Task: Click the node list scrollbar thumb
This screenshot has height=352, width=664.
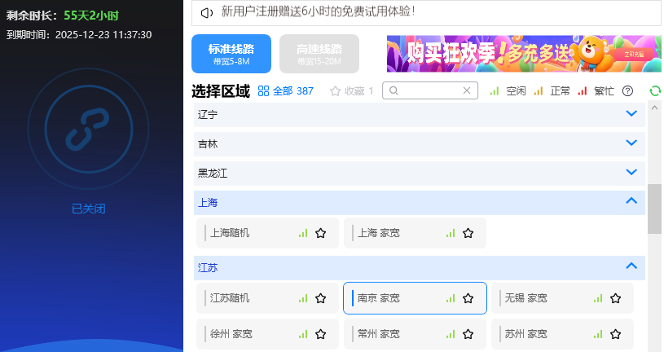Action: pos(654,209)
